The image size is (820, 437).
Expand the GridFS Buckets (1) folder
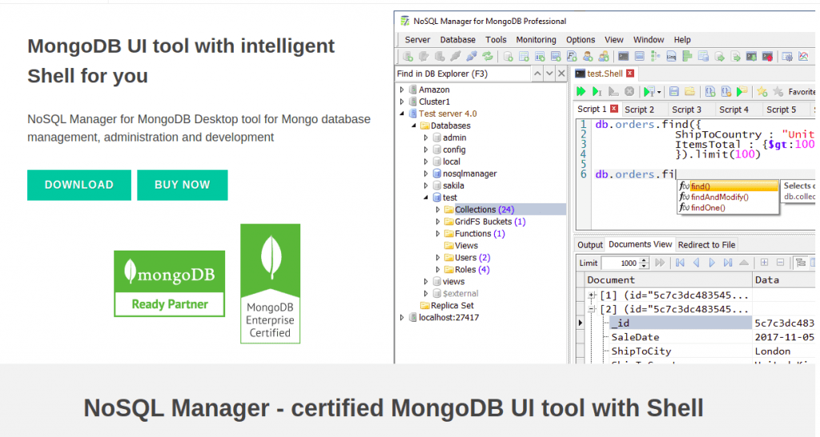coord(438,222)
